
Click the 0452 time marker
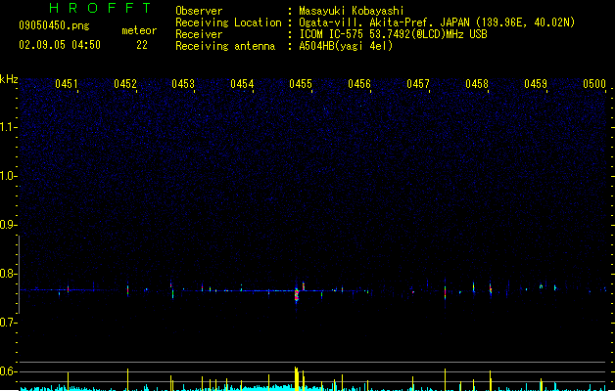125,84
